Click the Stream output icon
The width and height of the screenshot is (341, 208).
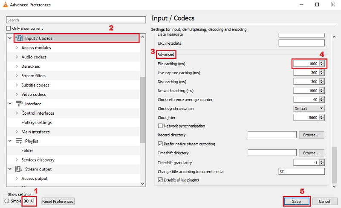coord(19,169)
